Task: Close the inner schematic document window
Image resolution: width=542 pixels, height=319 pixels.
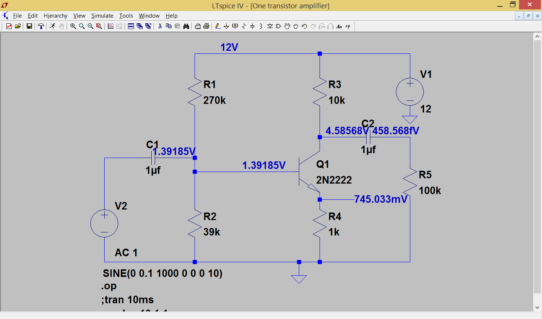Action: (x=537, y=16)
